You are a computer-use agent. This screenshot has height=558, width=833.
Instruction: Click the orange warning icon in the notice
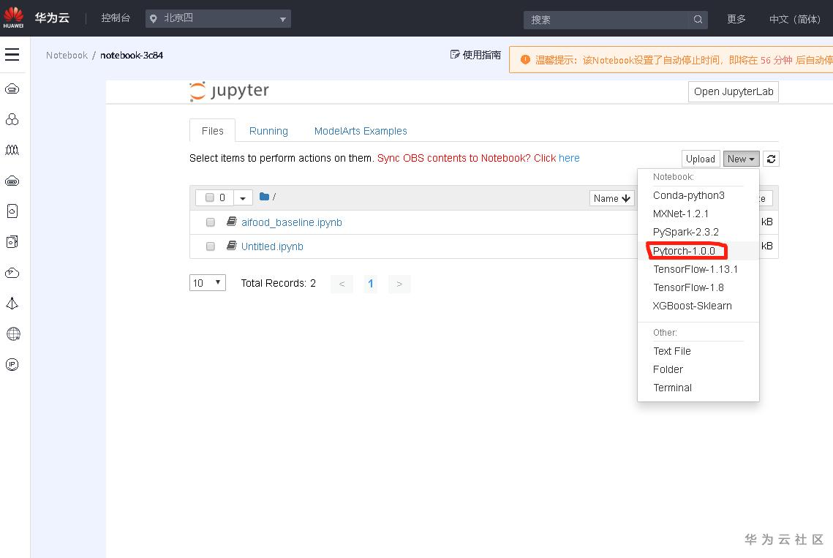pyautogui.click(x=525, y=59)
